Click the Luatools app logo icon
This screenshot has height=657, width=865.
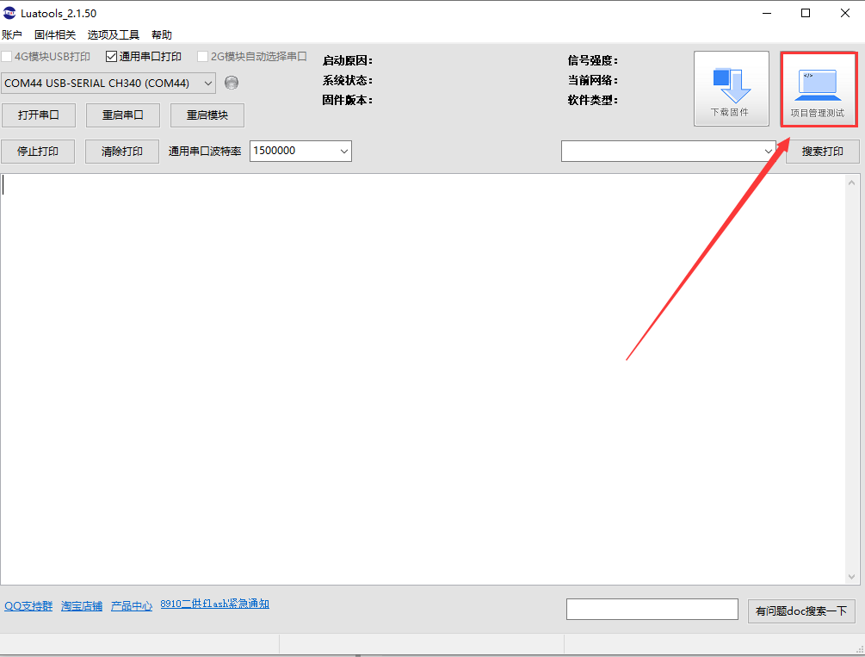[x=9, y=13]
